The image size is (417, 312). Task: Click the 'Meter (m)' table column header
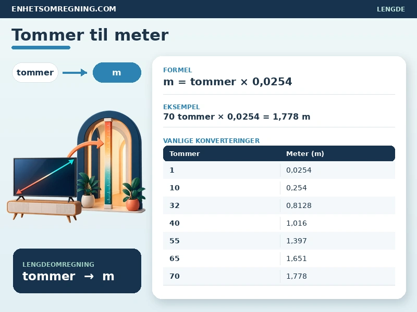[305, 153]
